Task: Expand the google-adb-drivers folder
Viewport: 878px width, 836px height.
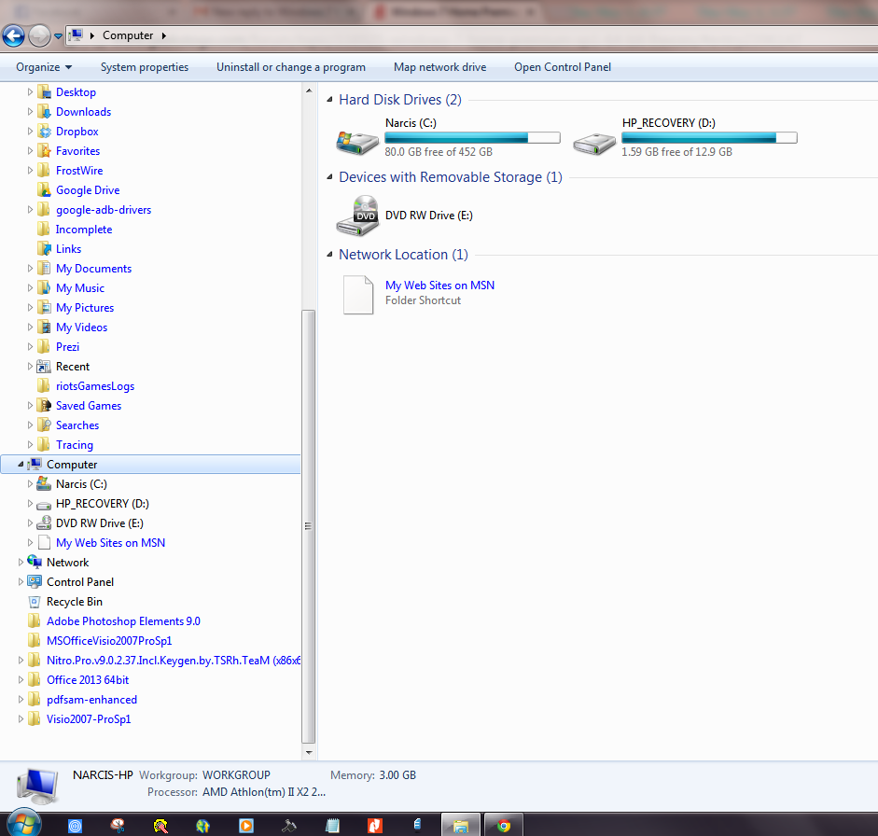Action: point(30,209)
